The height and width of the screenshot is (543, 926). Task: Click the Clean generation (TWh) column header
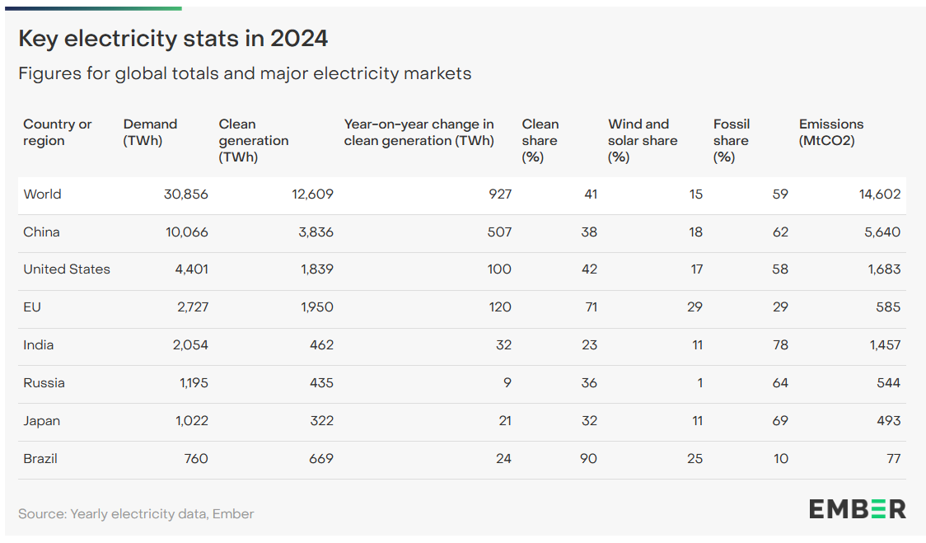pos(253,140)
